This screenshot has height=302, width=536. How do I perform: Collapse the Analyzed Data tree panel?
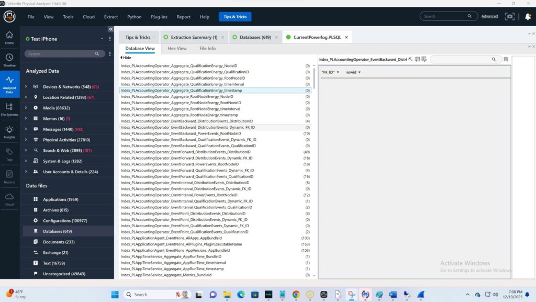[110, 29]
